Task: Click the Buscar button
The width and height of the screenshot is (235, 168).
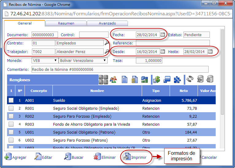Action: tap(74, 157)
